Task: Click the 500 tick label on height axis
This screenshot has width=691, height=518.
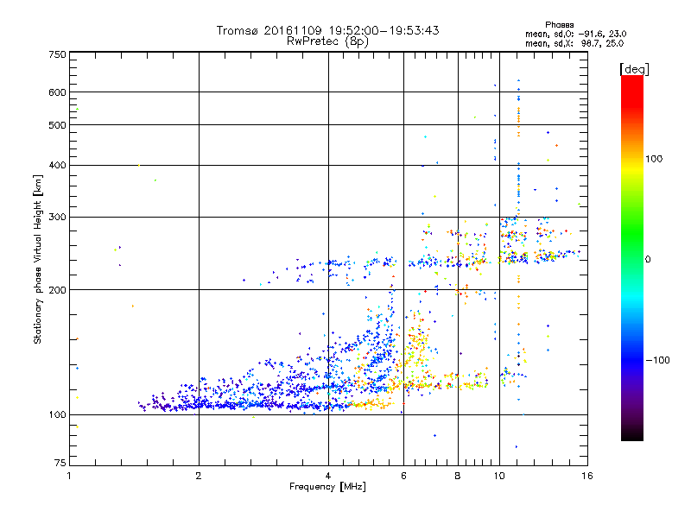Action: point(57,125)
